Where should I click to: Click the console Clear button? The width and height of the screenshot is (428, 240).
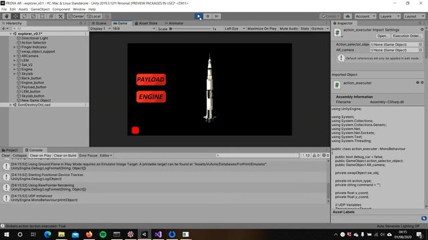click(x=6, y=155)
